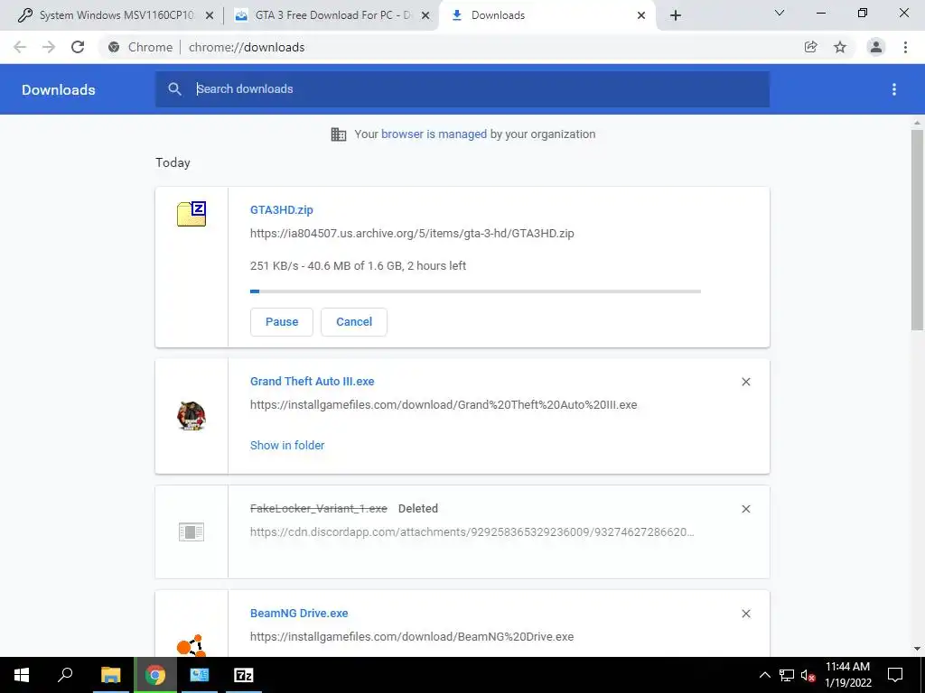
Task: Close the Downloads tab
Action: 641,15
